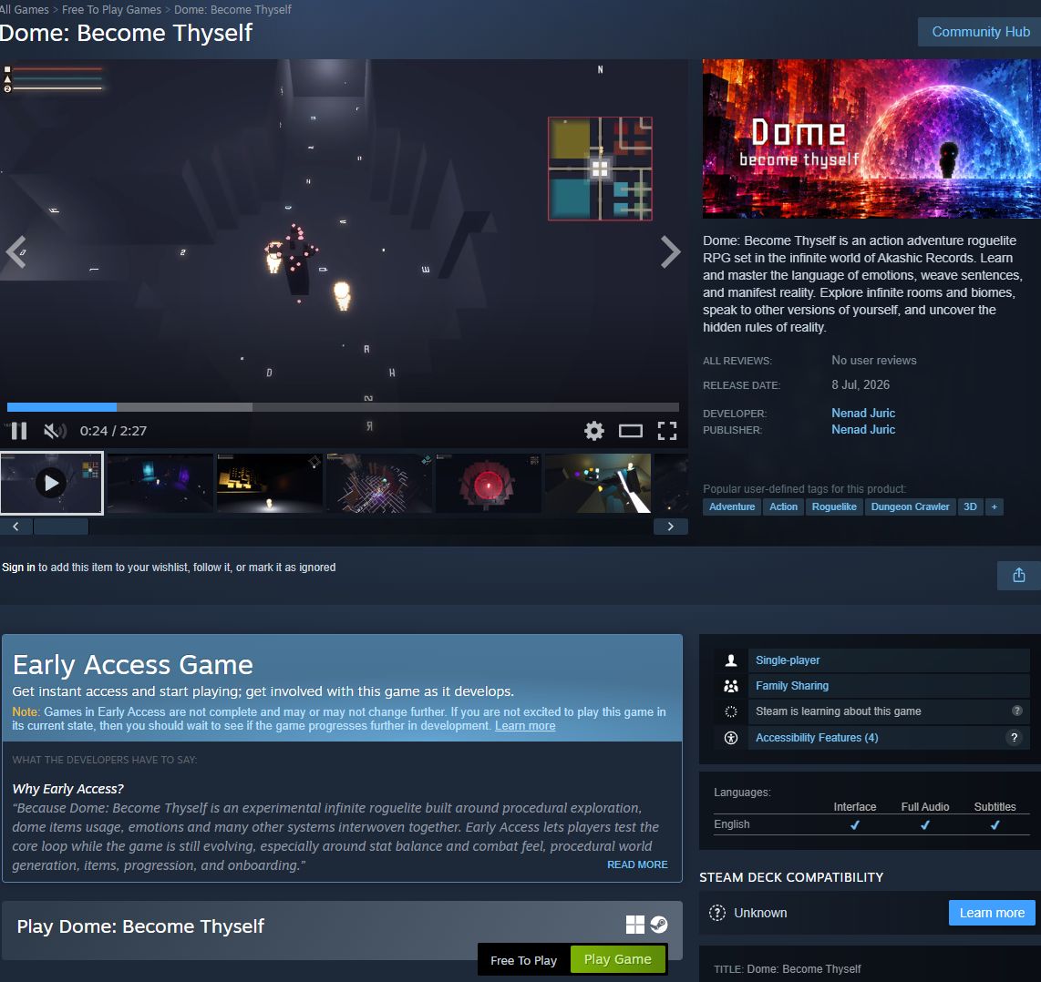Click the Play Game button
This screenshot has width=1041, height=982.
tap(617, 959)
